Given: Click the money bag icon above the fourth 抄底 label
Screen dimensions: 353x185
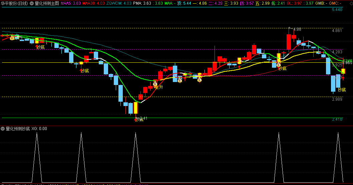Looking at the screenshot, I should (279, 65).
